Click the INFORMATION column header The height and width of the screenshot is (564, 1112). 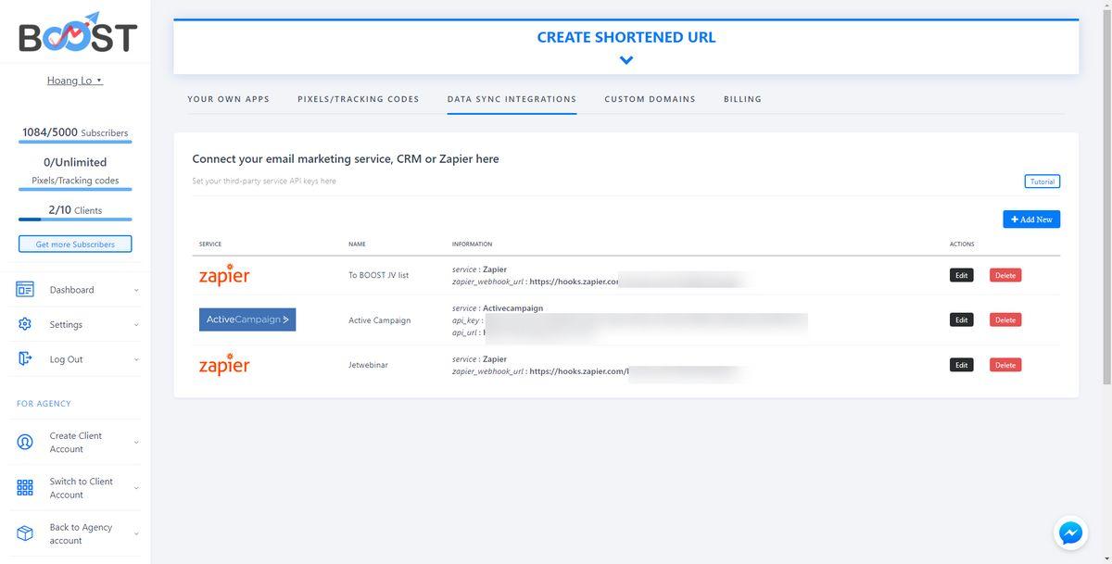(472, 244)
